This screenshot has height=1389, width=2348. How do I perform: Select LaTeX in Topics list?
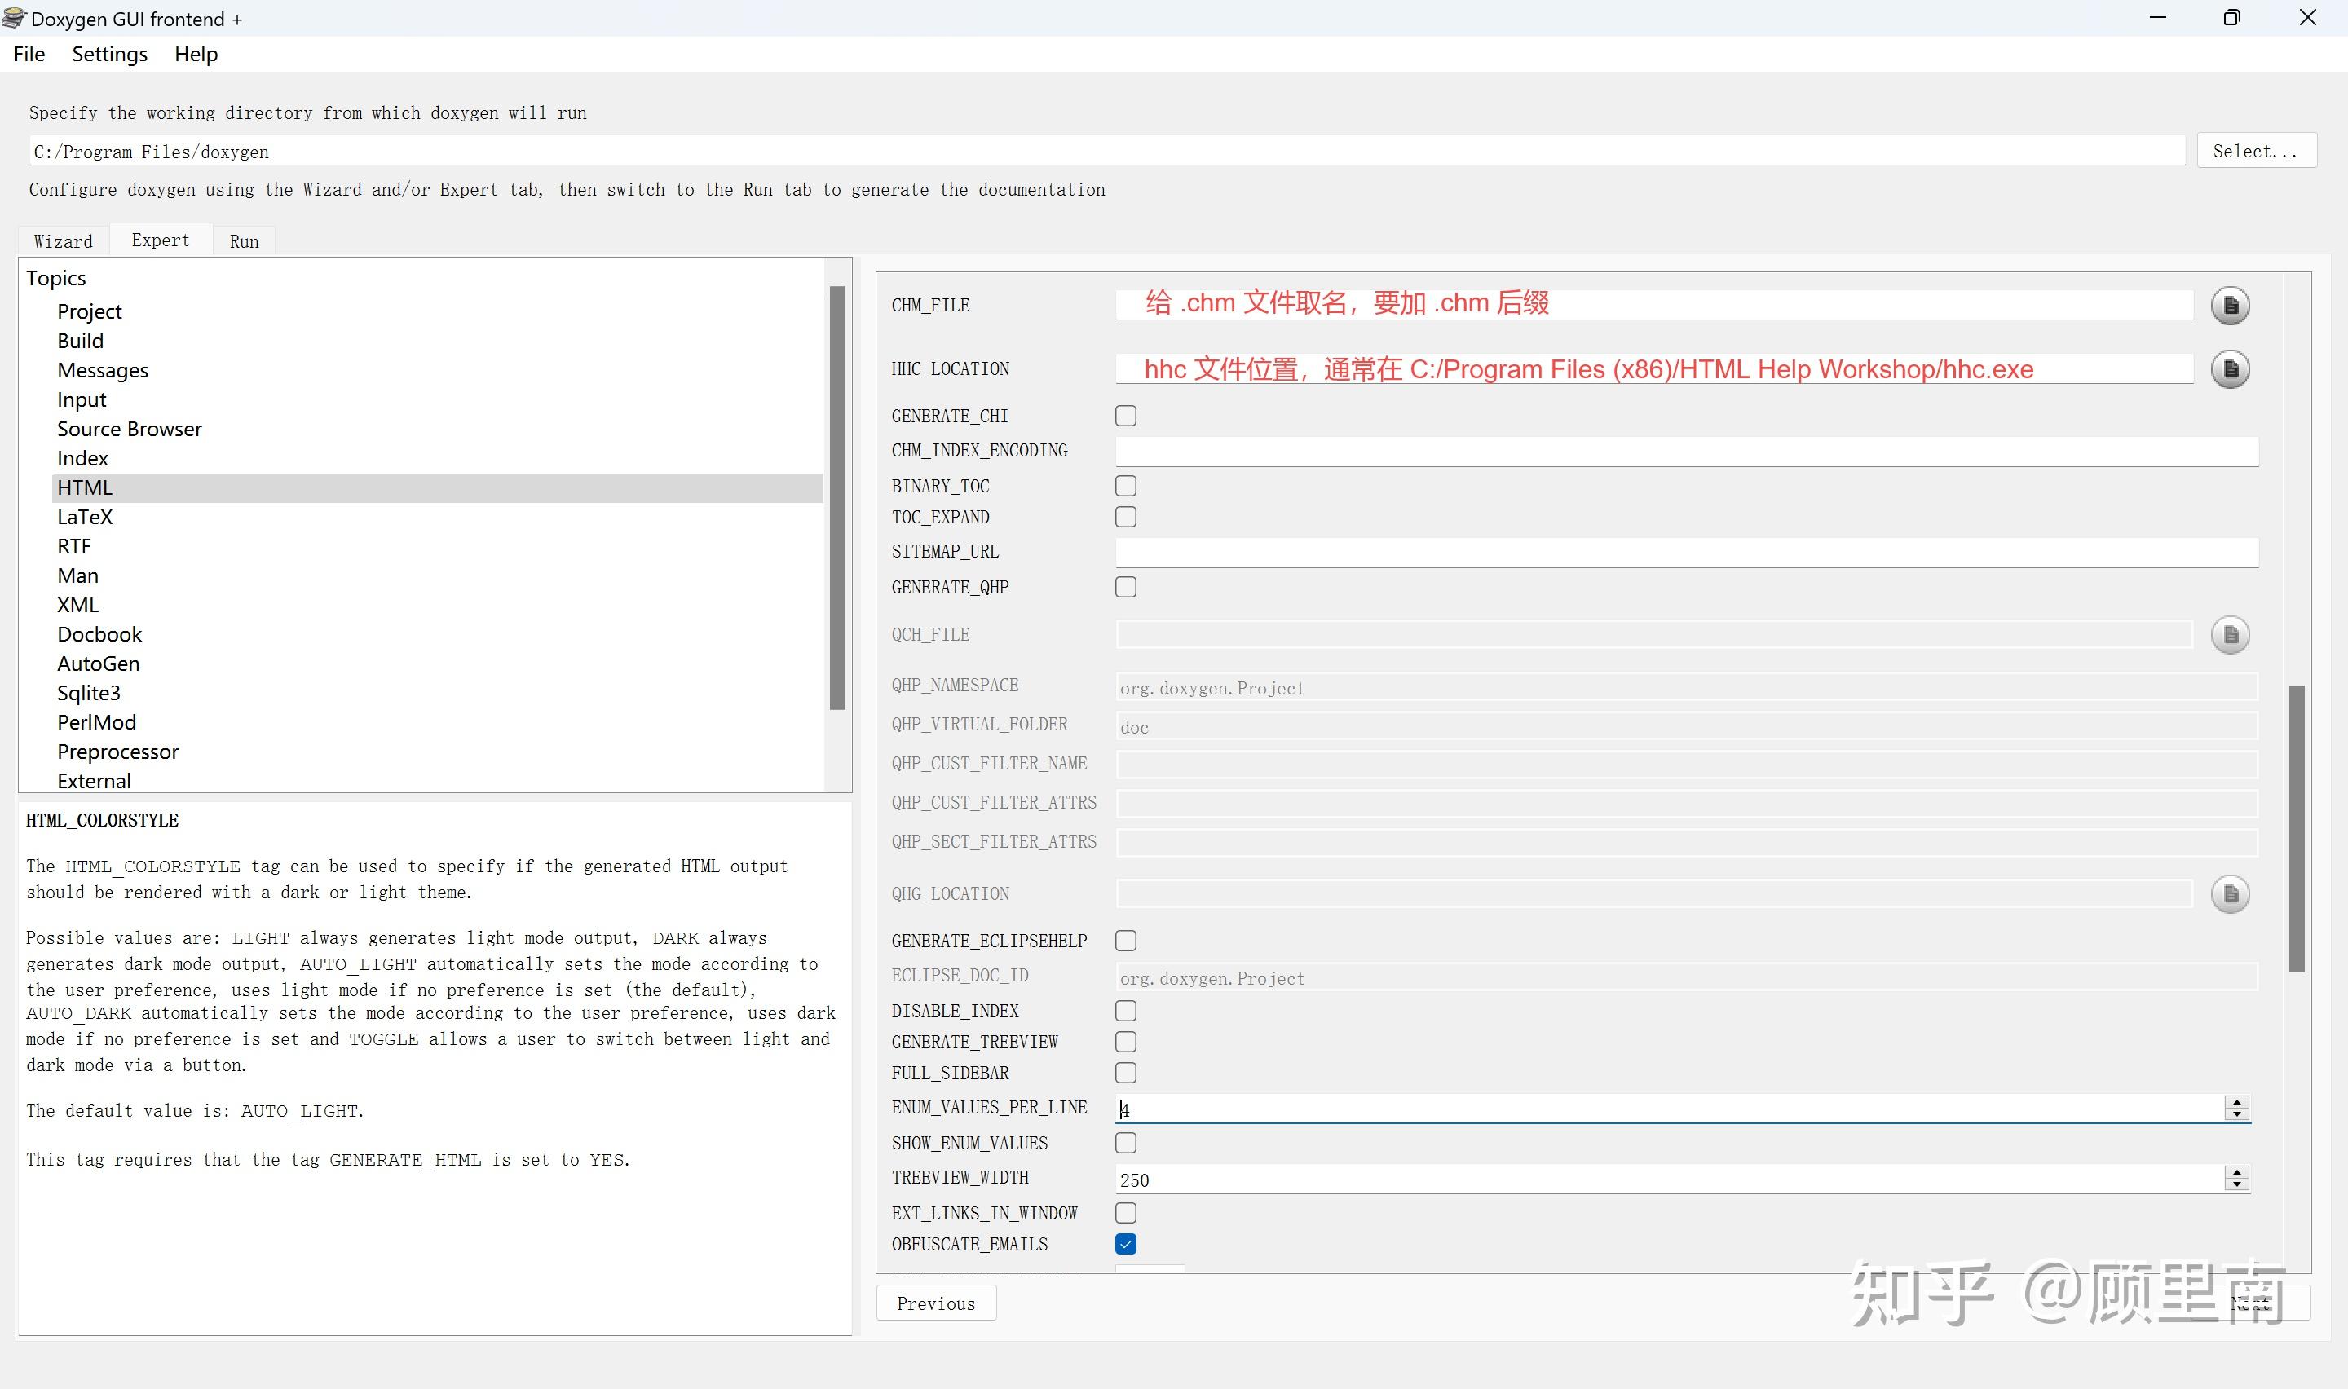[x=85, y=517]
